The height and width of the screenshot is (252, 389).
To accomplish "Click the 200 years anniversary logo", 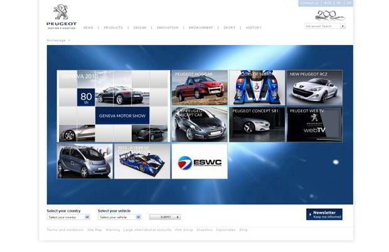I will 326,15.
